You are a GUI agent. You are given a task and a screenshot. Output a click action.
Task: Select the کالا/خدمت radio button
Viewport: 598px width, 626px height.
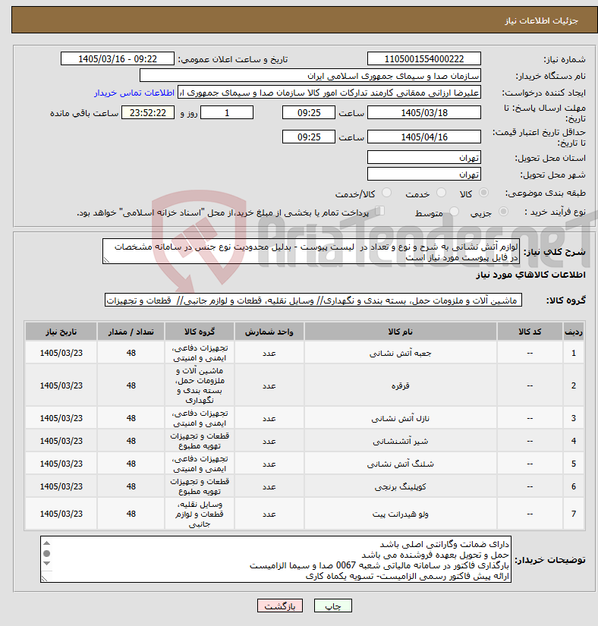386,193
